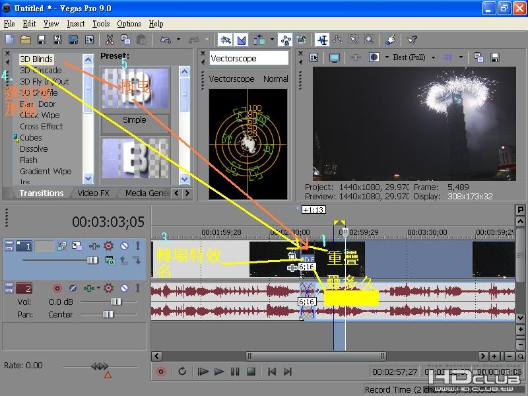This screenshot has height=396, width=528.
Task: Click the Pan slider on audio track
Action: [x=108, y=314]
